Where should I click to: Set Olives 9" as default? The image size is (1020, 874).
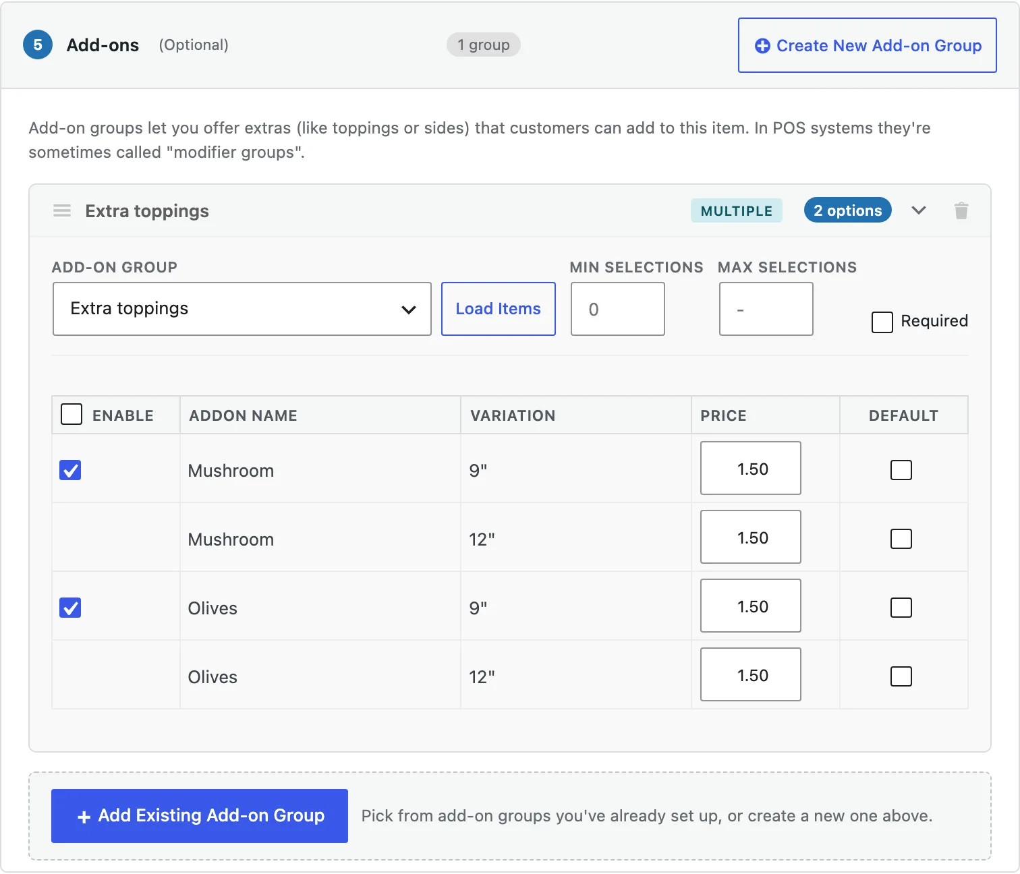(x=901, y=608)
